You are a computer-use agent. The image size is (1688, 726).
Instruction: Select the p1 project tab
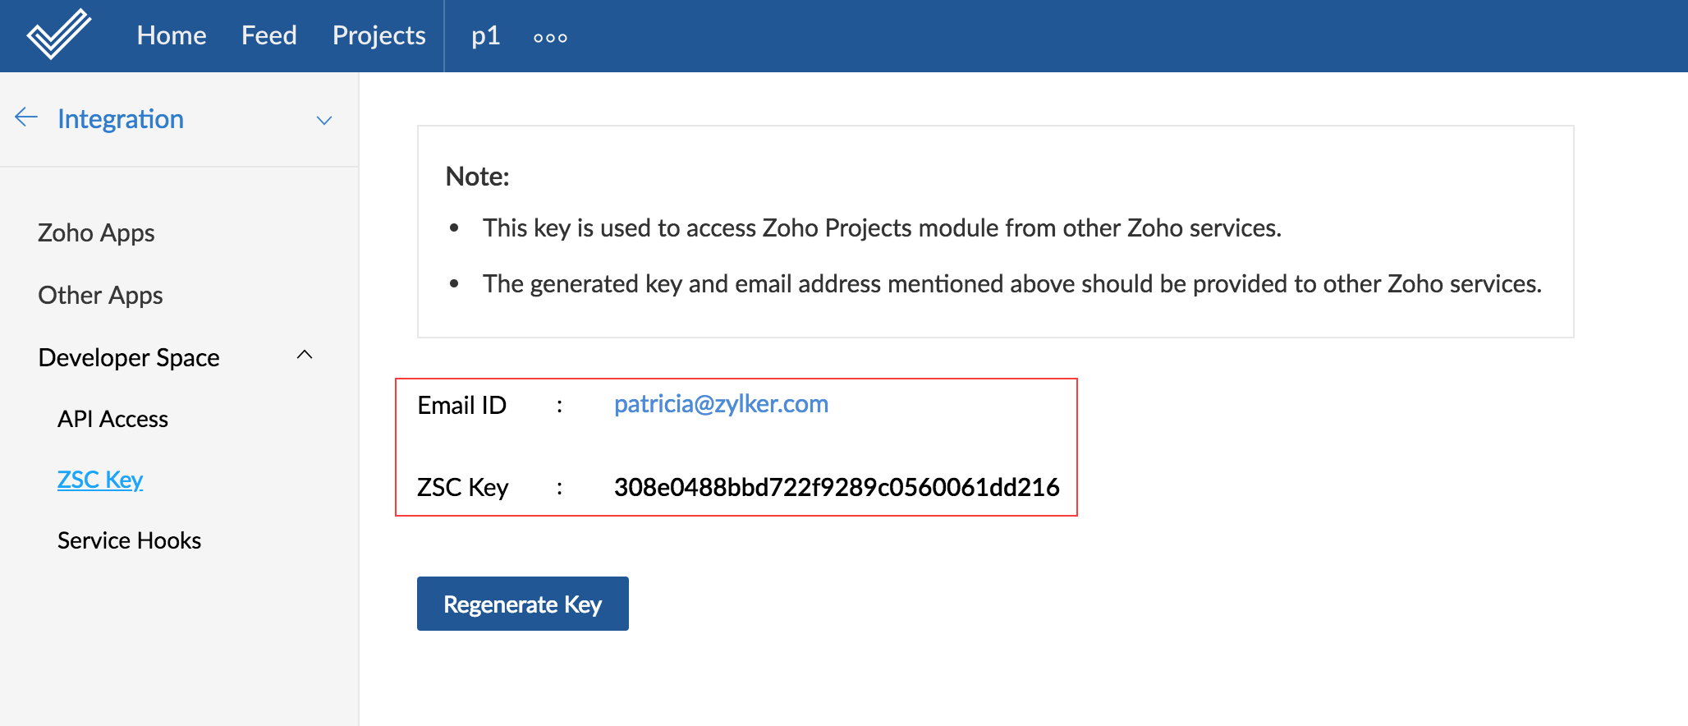pos(485,35)
